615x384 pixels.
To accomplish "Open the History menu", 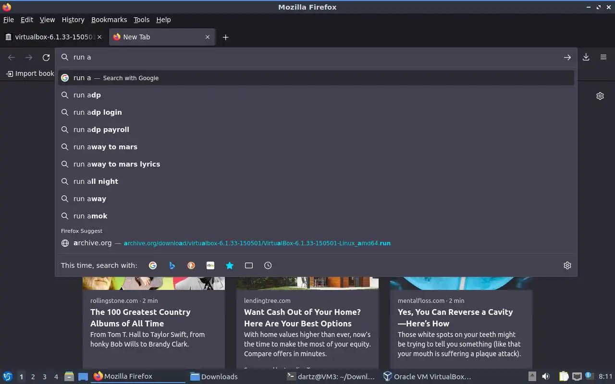I will click(73, 20).
